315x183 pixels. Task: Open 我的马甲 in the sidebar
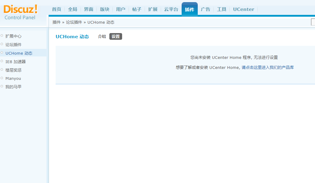tap(13, 87)
